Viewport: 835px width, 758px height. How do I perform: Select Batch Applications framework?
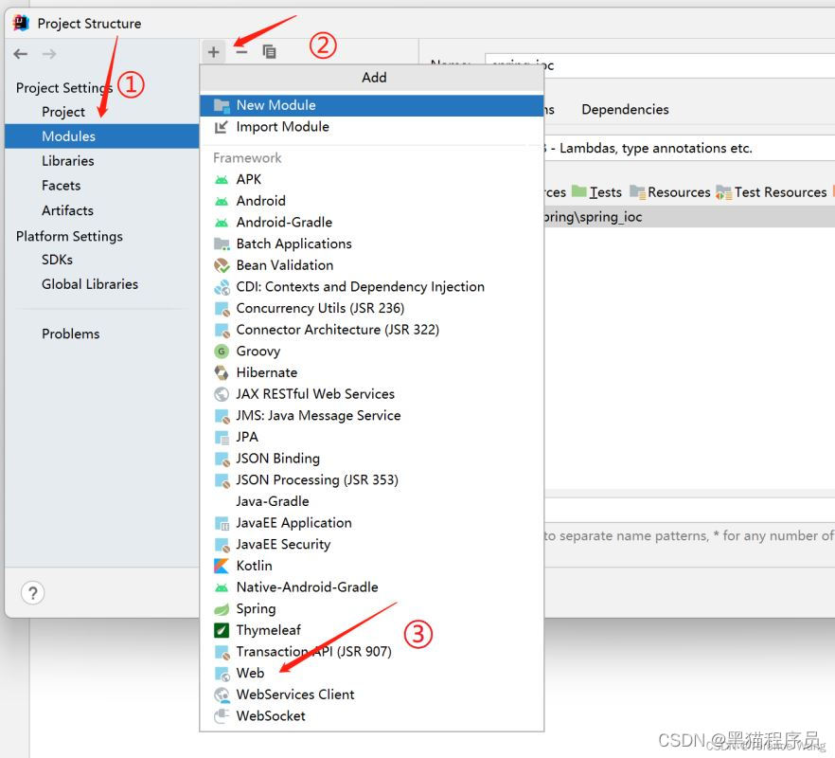point(372,244)
